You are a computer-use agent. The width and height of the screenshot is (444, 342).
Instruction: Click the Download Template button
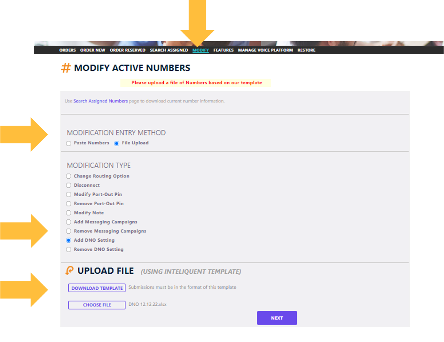pyautogui.click(x=97, y=288)
